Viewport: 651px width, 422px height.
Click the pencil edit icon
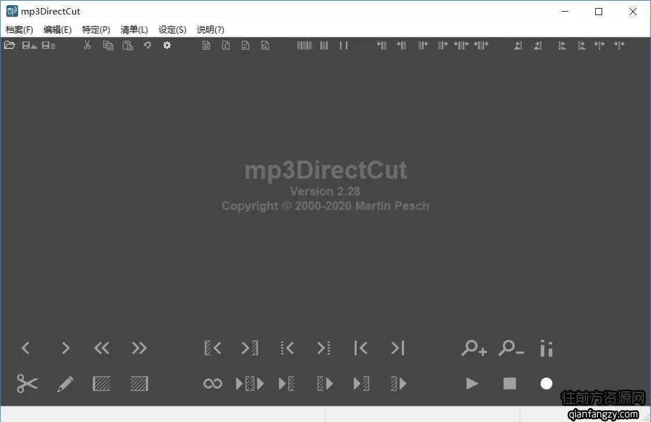65,384
